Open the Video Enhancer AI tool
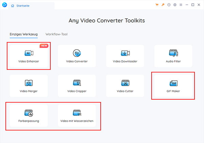This screenshot has width=204, height=143. (29, 56)
